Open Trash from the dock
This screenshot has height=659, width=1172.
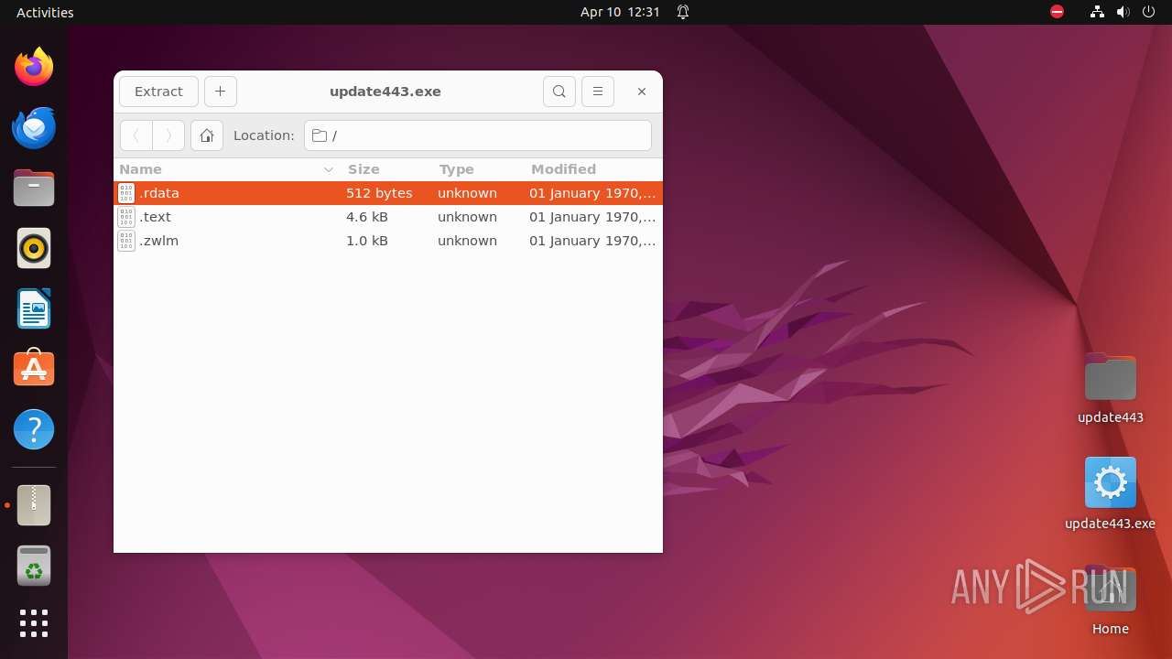(34, 566)
